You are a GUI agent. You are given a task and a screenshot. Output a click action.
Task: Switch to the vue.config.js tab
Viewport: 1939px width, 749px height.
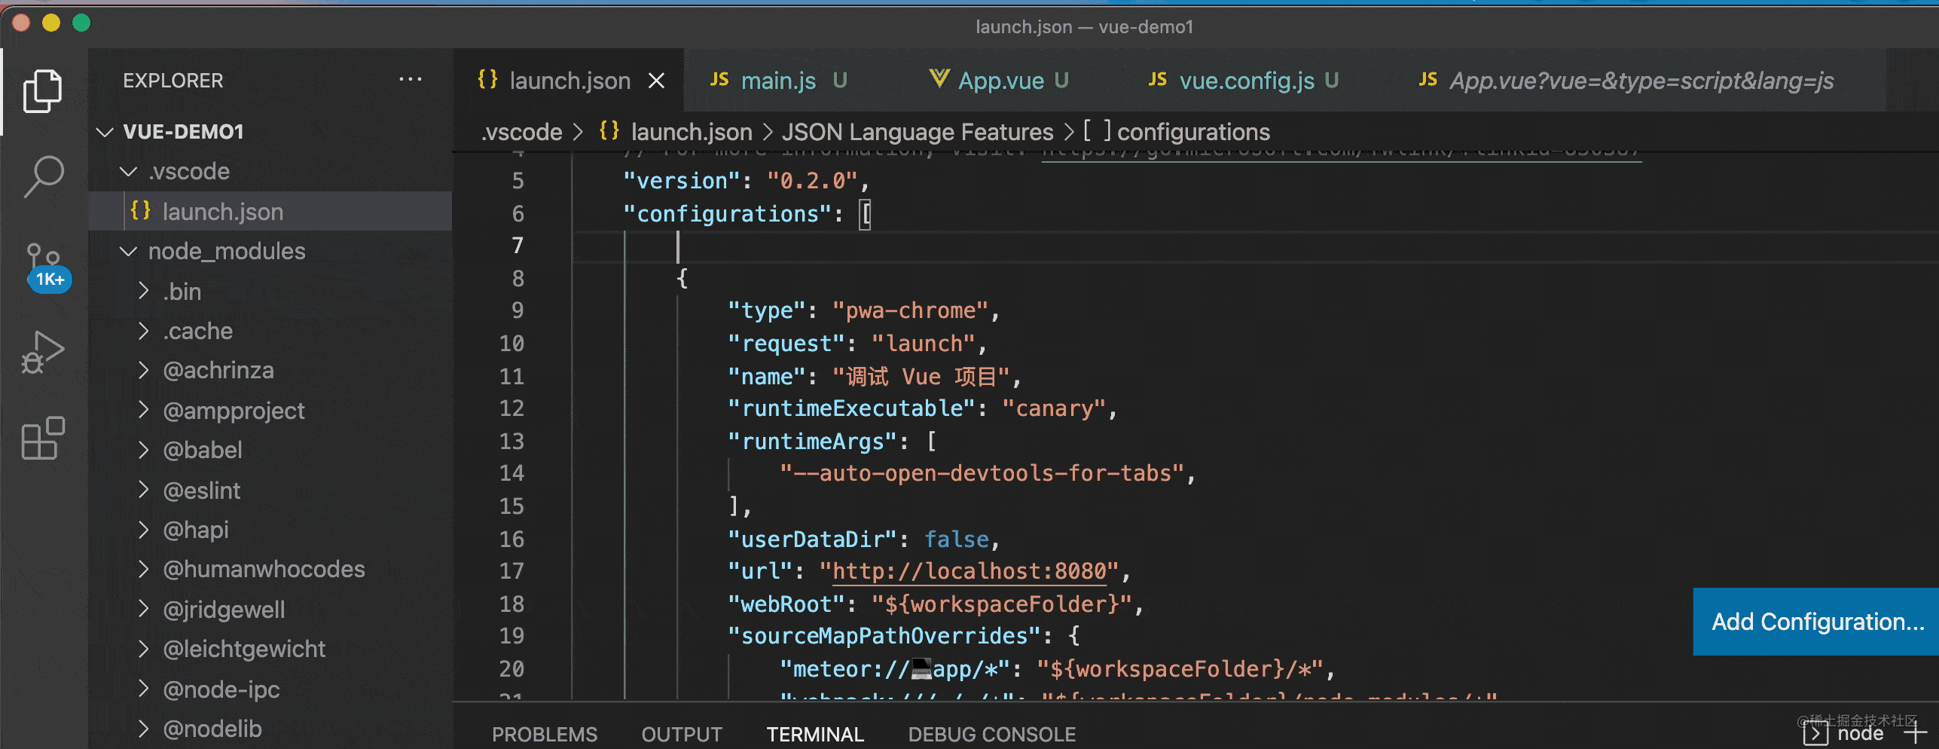point(1246,81)
